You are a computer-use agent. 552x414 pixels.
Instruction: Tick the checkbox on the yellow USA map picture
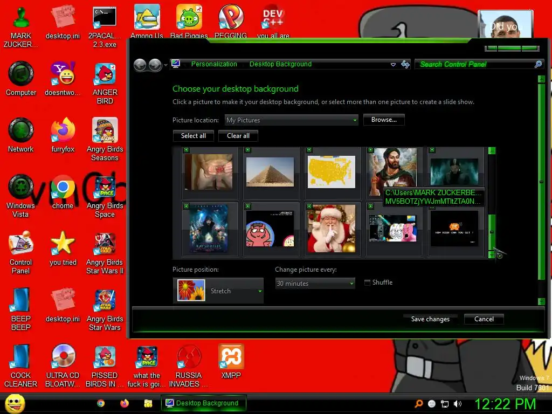point(309,150)
